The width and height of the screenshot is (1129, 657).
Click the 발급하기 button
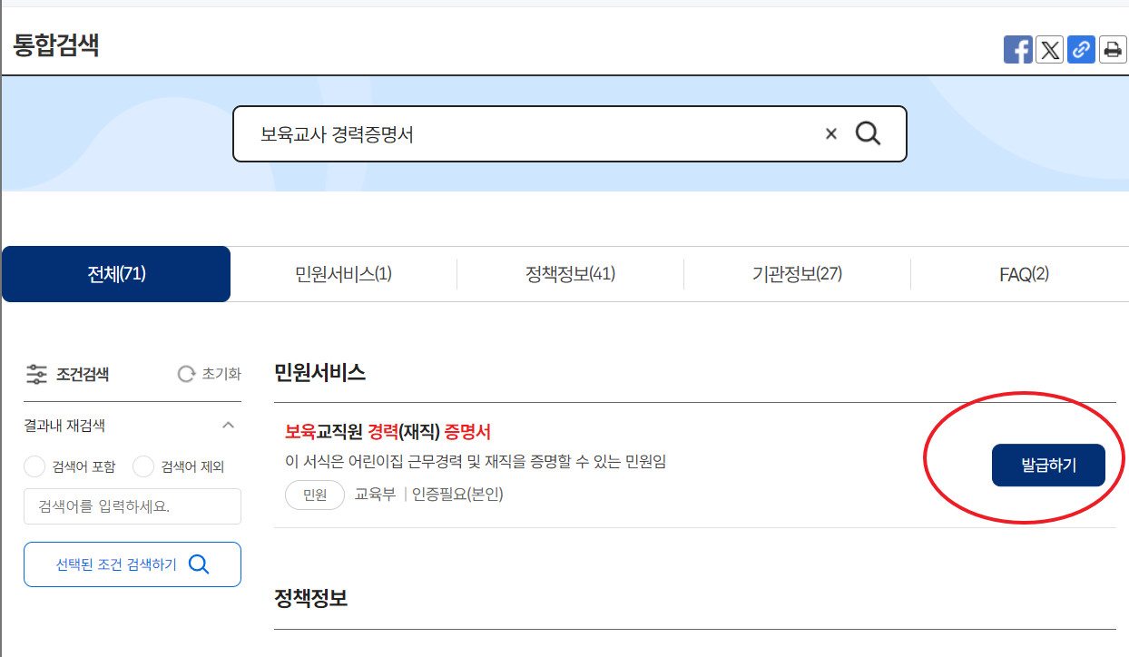coord(1048,466)
